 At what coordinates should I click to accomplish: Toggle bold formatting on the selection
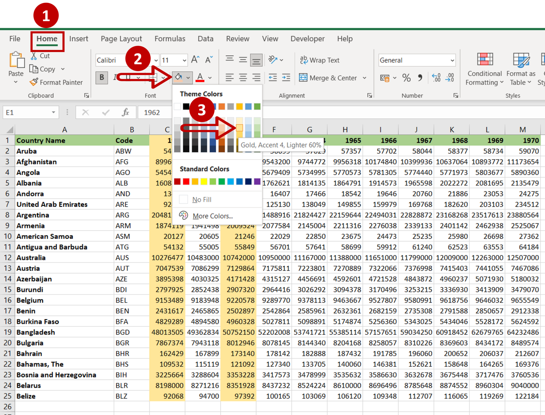pos(101,77)
